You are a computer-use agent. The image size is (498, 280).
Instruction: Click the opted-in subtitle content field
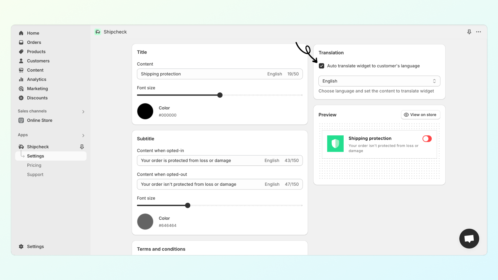220,161
